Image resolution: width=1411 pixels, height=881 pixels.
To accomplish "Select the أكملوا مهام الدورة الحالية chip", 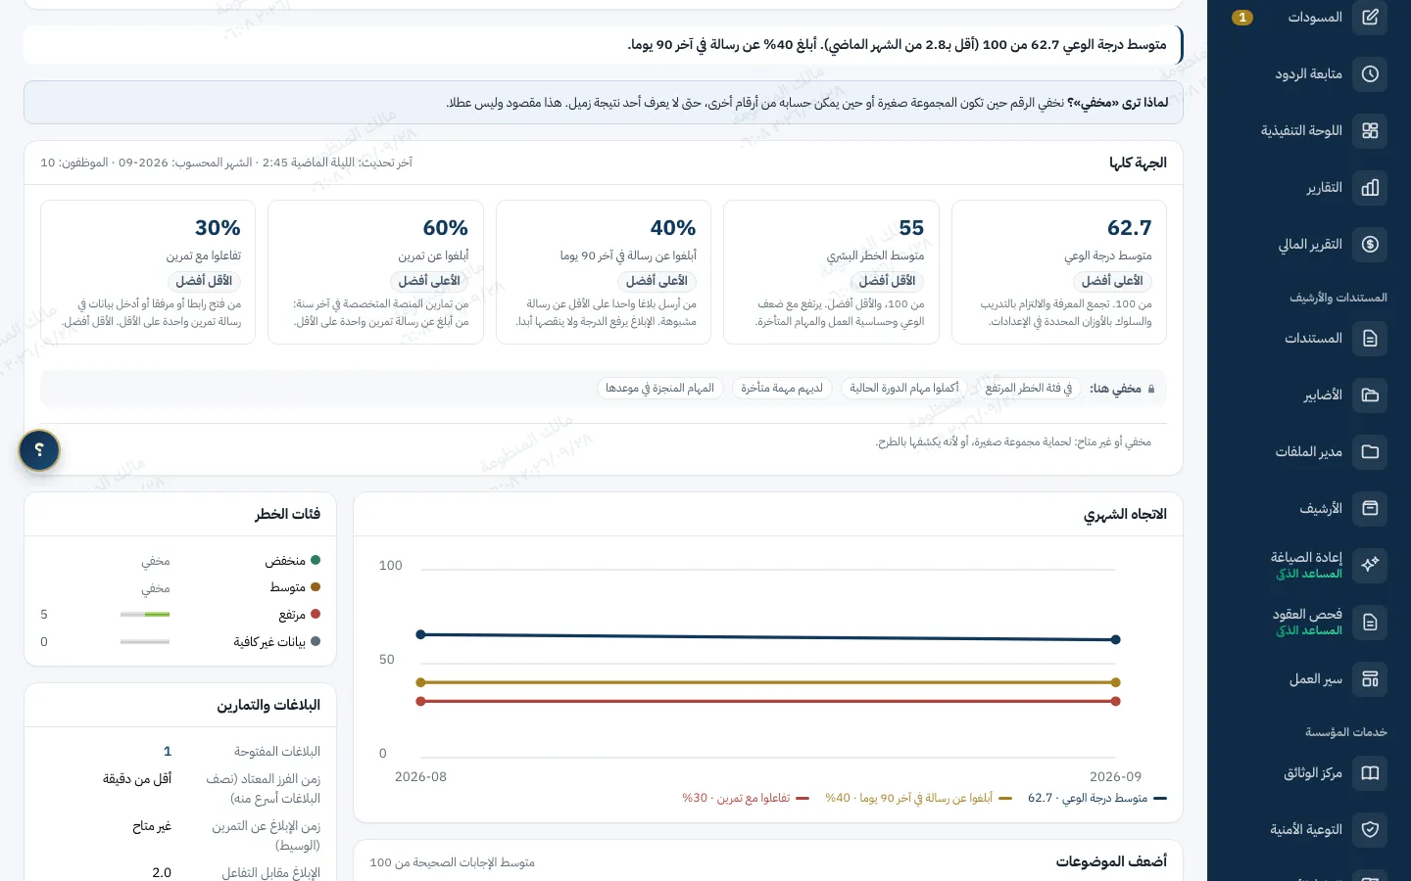I will [904, 389].
